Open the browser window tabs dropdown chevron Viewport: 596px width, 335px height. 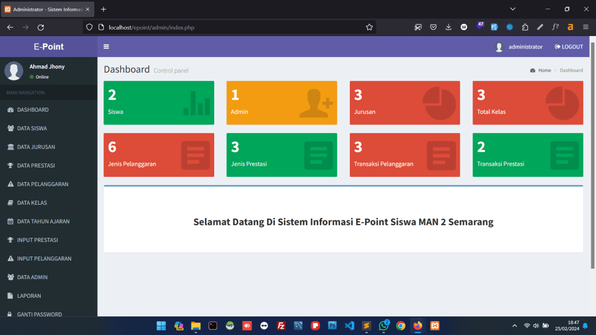pyautogui.click(x=512, y=9)
